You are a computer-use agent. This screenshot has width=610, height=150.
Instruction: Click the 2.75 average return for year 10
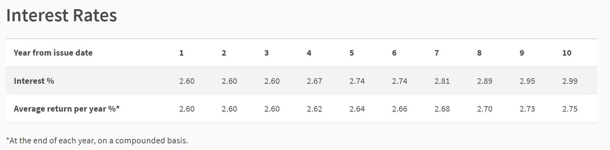pyautogui.click(x=570, y=109)
